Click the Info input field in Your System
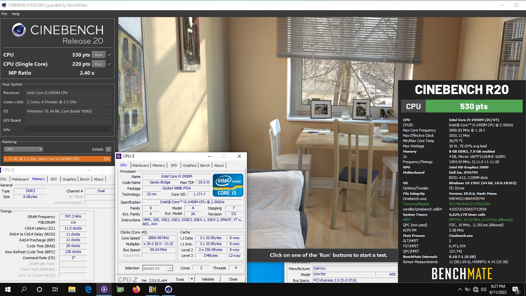526x296 pixels. coord(68,130)
